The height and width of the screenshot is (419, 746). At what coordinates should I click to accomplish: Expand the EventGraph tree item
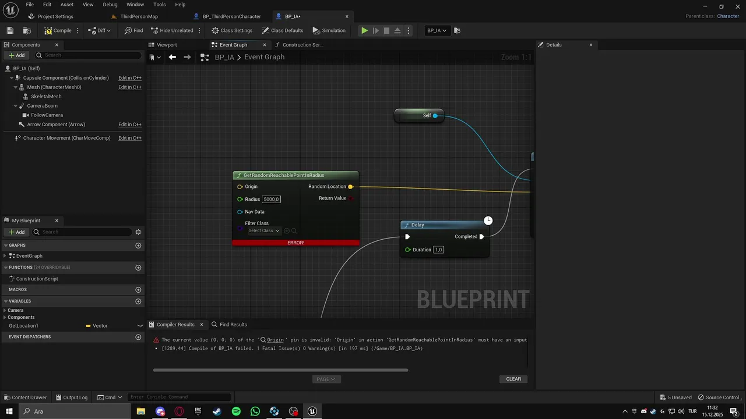pos(5,256)
